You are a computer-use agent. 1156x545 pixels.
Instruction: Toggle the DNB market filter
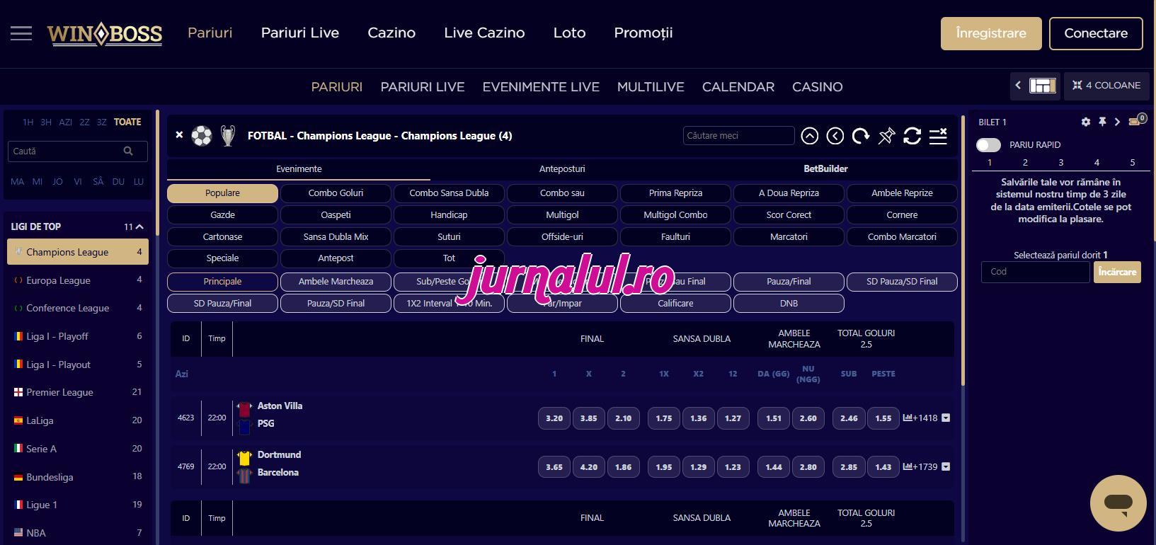(789, 304)
